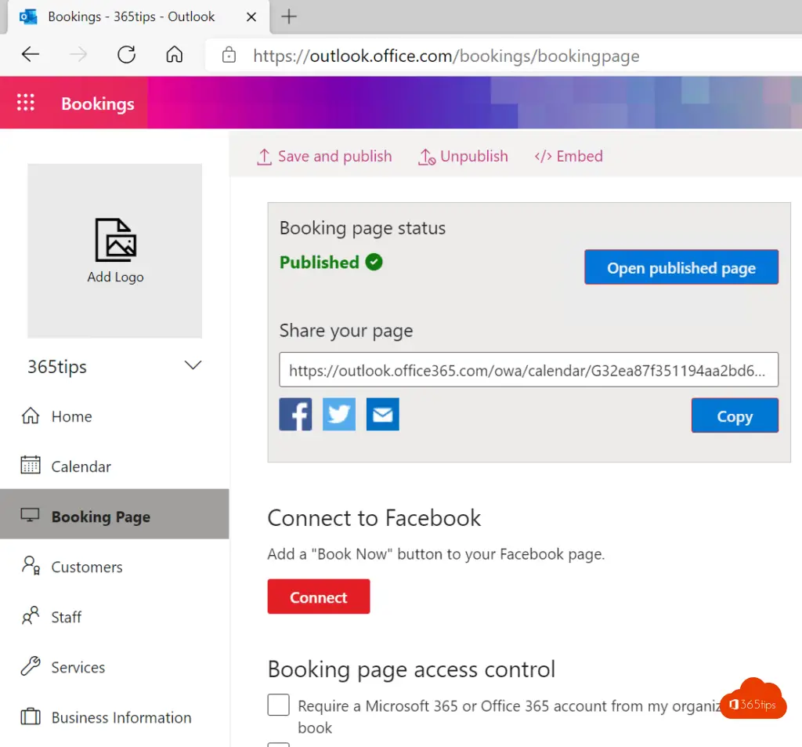Click Embed in the toolbar

(569, 156)
